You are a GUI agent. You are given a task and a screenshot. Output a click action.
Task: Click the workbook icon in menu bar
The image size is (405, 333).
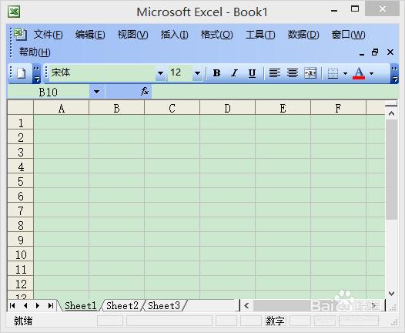coord(20,35)
